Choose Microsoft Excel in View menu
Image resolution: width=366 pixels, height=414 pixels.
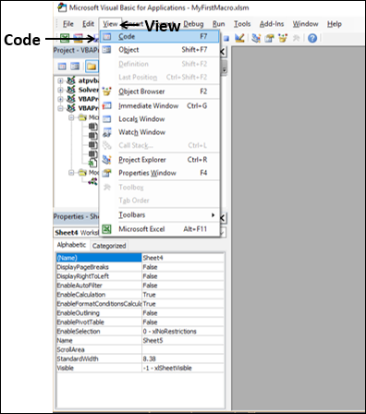pos(159,229)
